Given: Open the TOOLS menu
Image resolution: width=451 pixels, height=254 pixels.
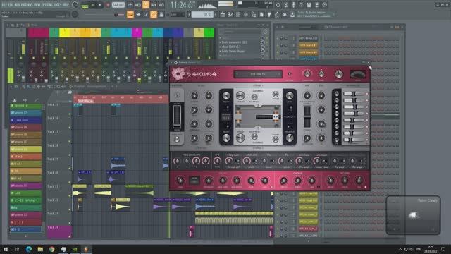Looking at the screenshot, I should click(58, 5).
